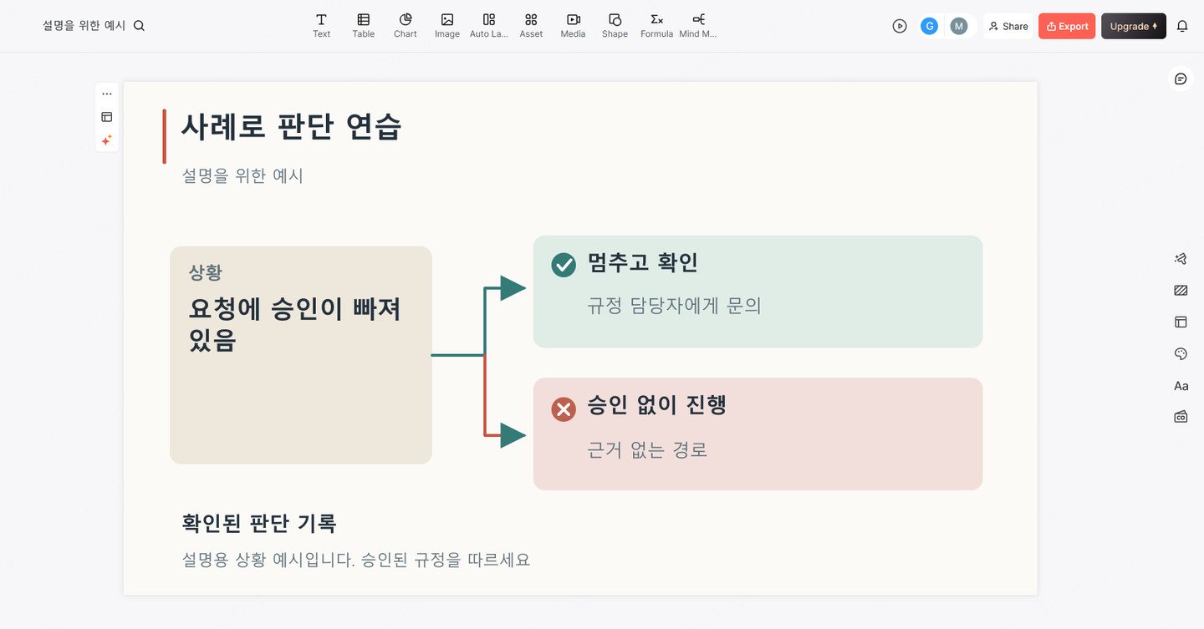
Task: Open the Chart tool
Action: (405, 26)
